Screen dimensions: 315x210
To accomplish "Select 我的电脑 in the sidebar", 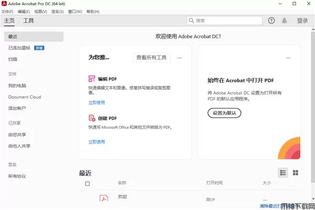I will point(17,86).
